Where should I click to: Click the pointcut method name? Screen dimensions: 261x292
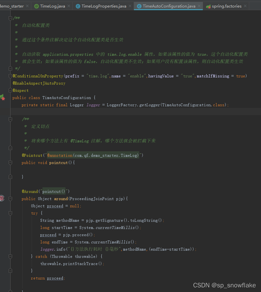tap(58, 163)
